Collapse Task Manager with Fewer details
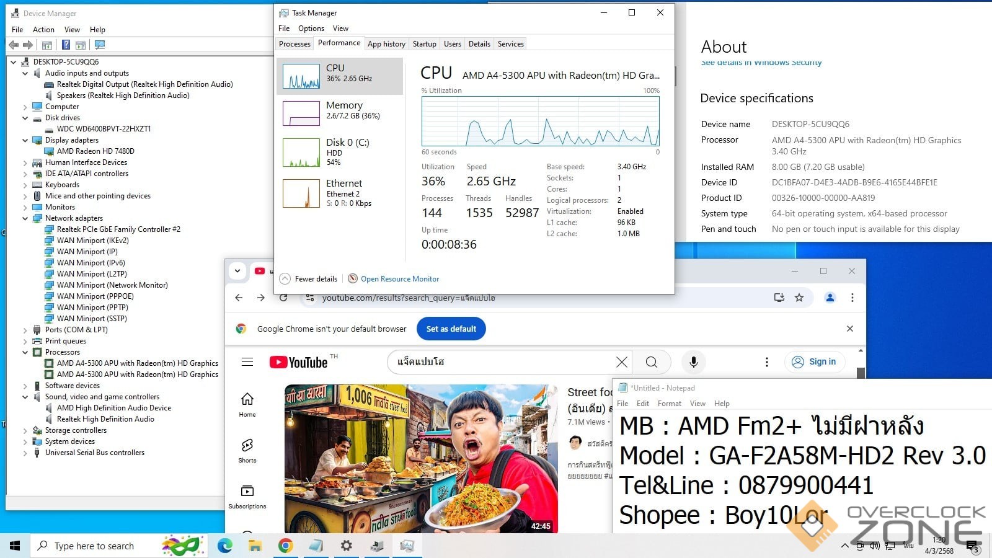 coord(309,279)
